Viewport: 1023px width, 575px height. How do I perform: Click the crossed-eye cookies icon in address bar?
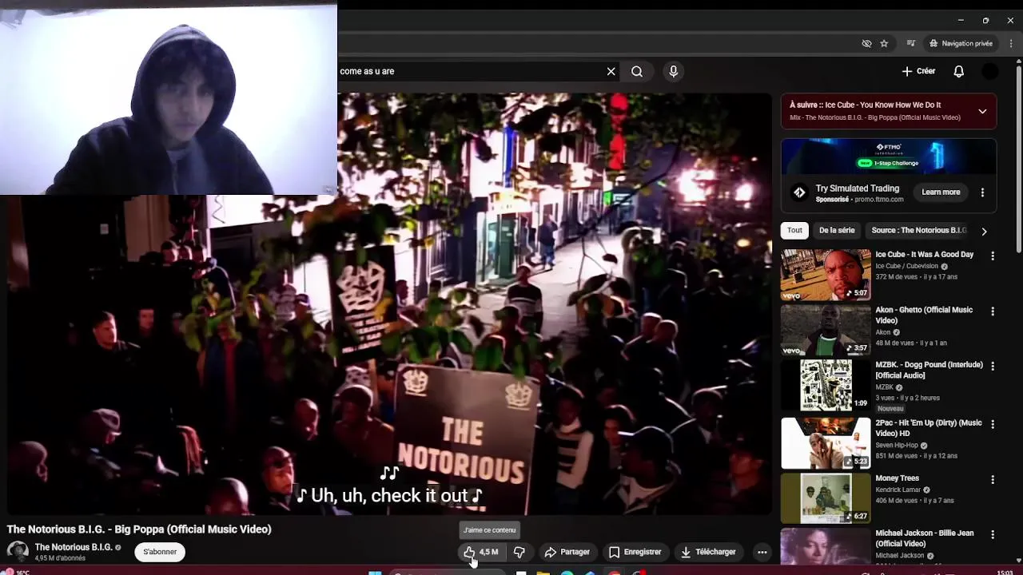pyautogui.click(x=866, y=43)
